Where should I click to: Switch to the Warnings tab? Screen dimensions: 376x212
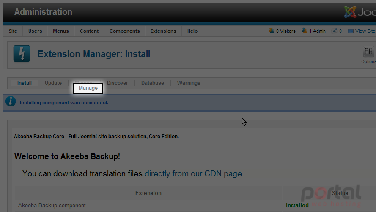(x=189, y=83)
